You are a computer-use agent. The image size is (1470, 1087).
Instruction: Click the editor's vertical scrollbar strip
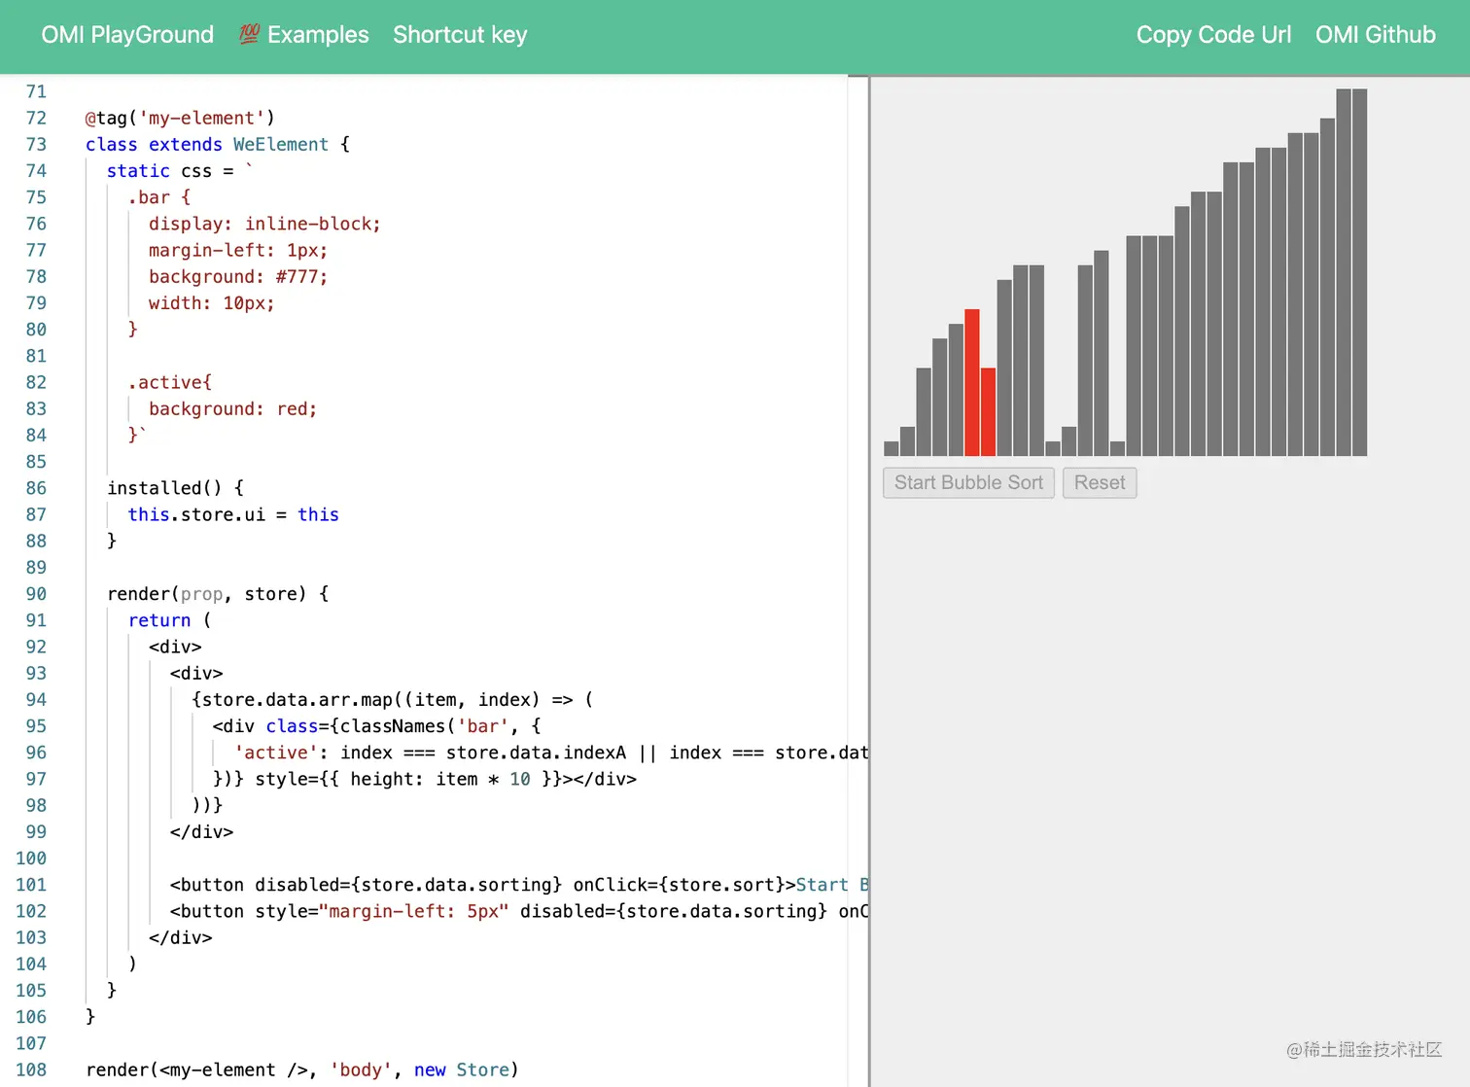coord(857,581)
